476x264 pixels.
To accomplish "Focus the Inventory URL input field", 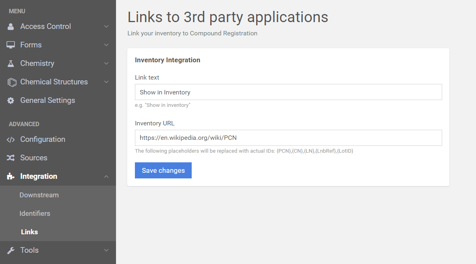I will tap(288, 138).
